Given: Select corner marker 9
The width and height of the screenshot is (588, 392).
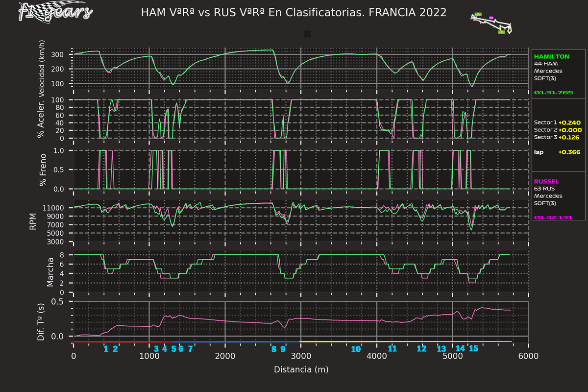Looking at the screenshot, I should coord(283,349).
